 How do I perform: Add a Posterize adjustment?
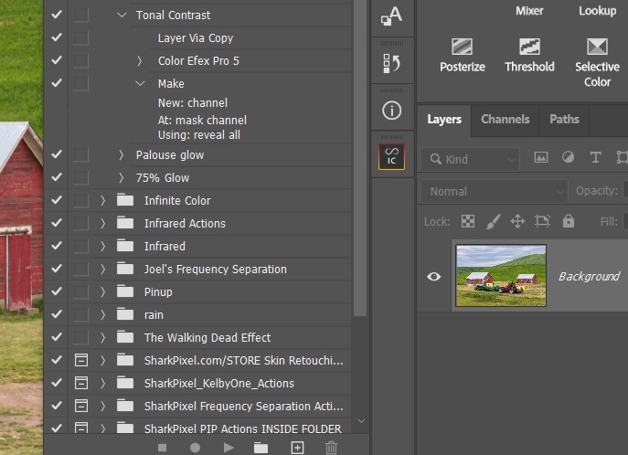pyautogui.click(x=462, y=53)
